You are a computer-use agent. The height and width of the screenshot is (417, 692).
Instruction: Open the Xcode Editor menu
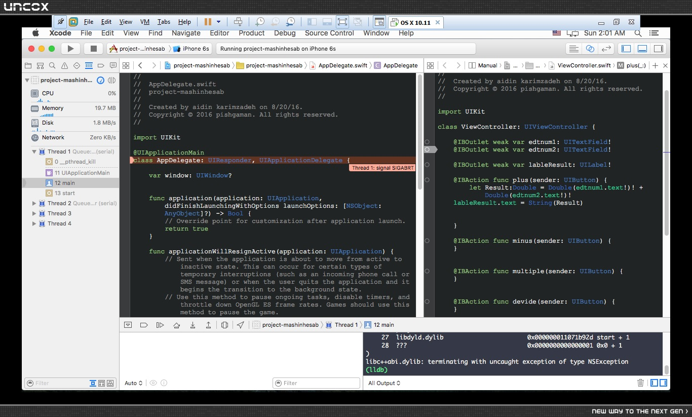(219, 33)
